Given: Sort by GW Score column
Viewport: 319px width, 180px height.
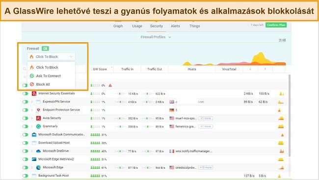Looking at the screenshot, I should [100, 69].
